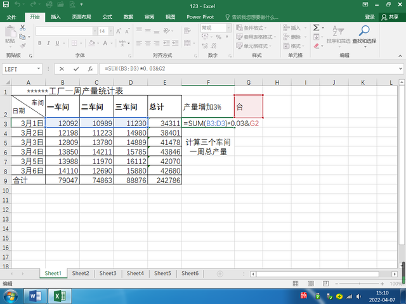406x304 pixels.
Task: Open the Data ribbon tab
Action: pos(128,17)
